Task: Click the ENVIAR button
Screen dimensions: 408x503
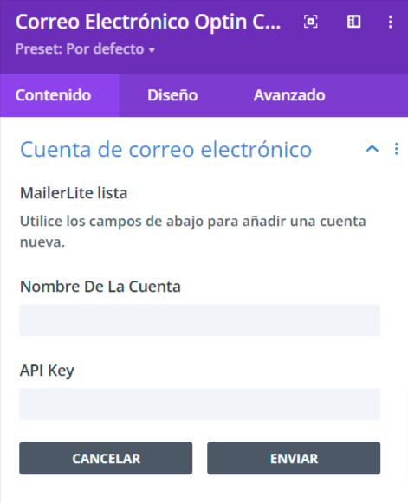Action: click(294, 458)
